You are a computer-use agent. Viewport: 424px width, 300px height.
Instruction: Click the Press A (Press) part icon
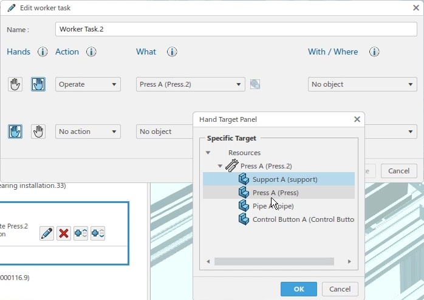[x=244, y=193]
